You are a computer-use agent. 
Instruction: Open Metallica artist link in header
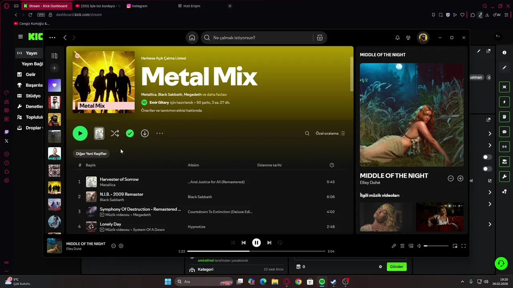tap(149, 94)
